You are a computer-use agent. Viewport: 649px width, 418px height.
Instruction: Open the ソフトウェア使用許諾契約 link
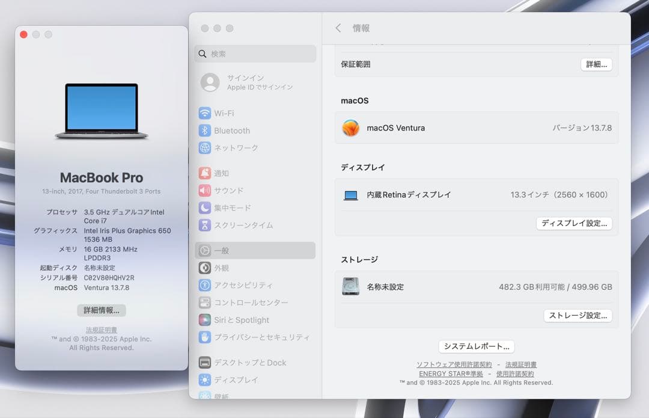click(x=454, y=364)
